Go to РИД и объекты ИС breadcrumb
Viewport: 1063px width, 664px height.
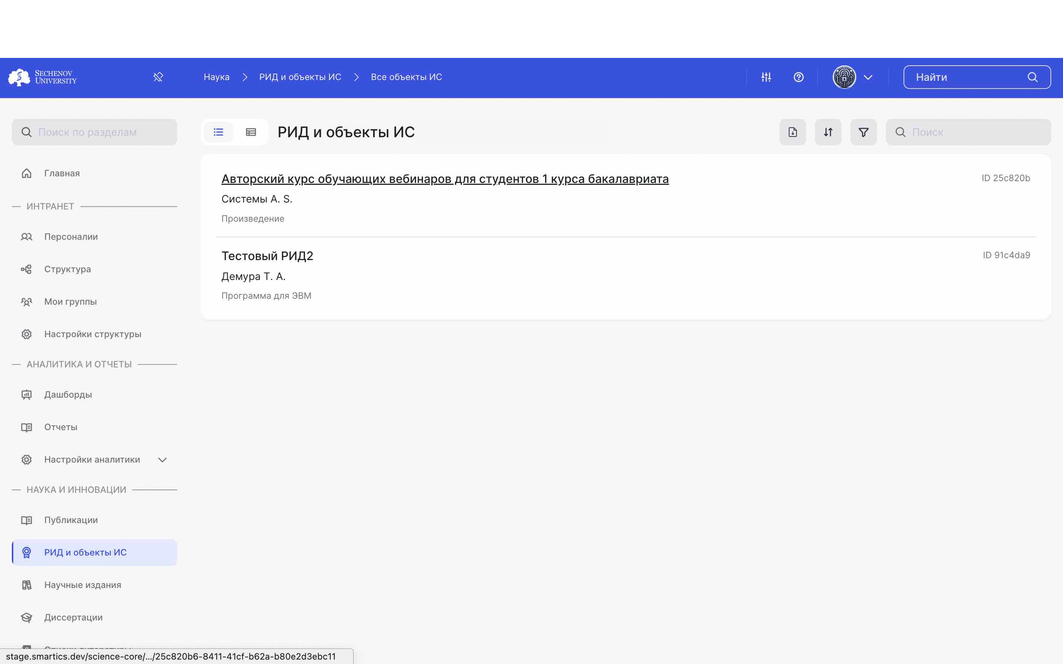300,77
